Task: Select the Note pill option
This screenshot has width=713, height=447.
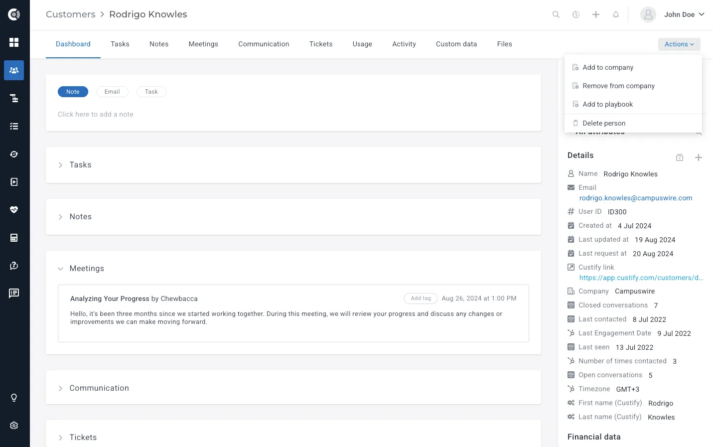Action: coord(73,92)
